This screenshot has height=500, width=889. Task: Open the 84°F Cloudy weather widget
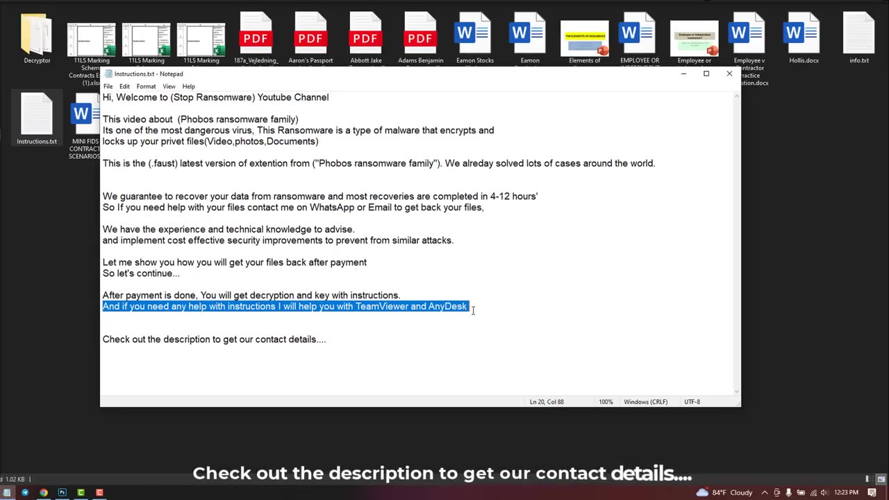coord(724,492)
